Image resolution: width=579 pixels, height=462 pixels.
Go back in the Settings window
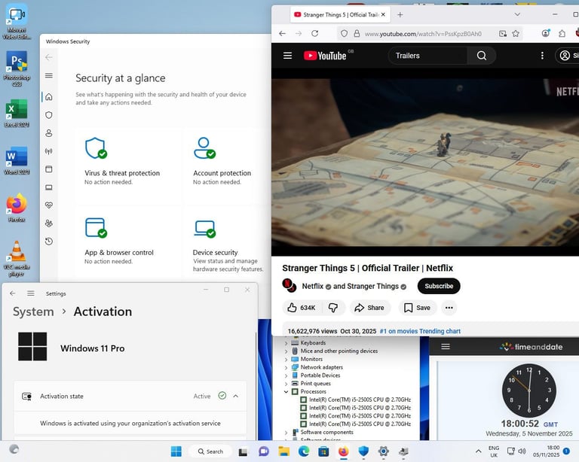pyautogui.click(x=13, y=293)
